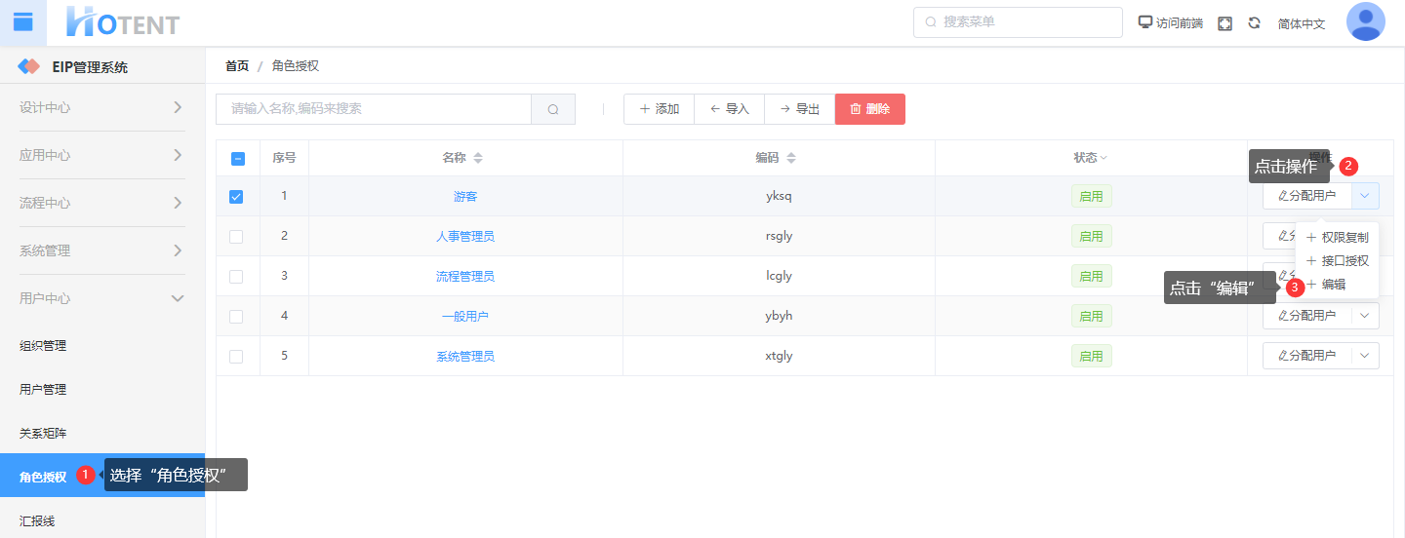The width and height of the screenshot is (1405, 538).
Task: Click the search magnifier button
Action: point(553,109)
